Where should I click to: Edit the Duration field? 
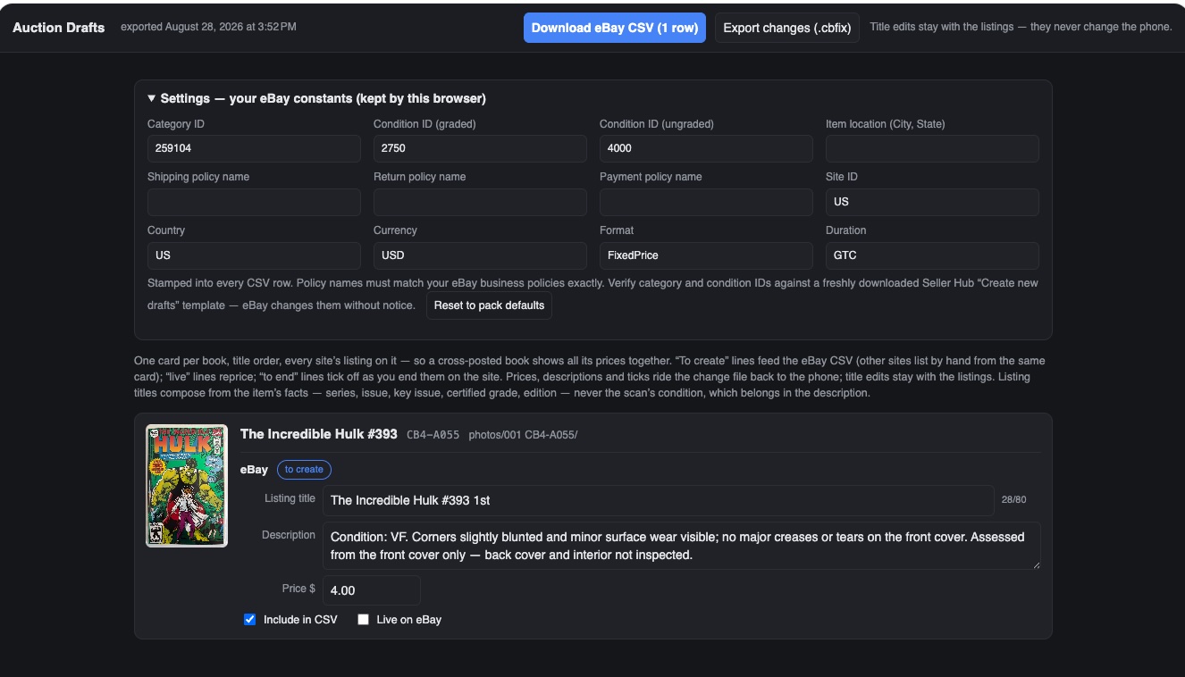coord(932,255)
